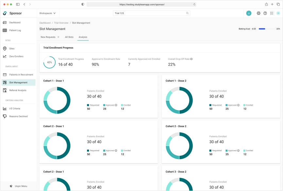This screenshot has width=283, height=191.
Task: Click the Slotting Goal progress bar
Action: (266, 29)
